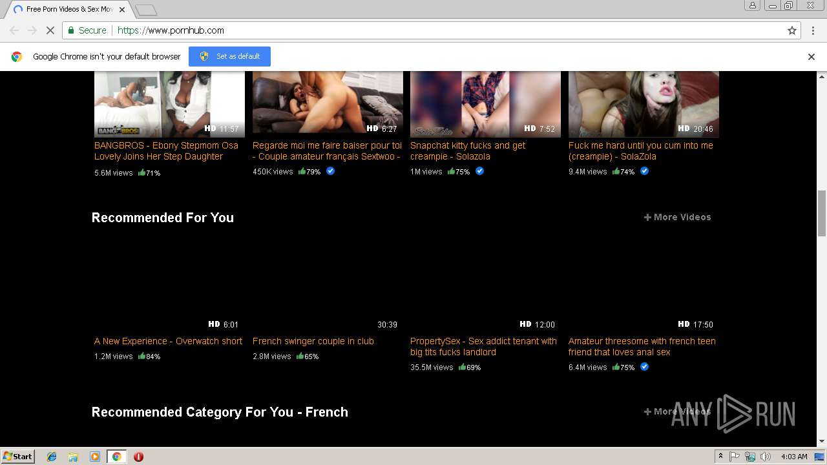Set Chrome as default browser
Viewport: 827px width, 465px height.
tap(229, 56)
